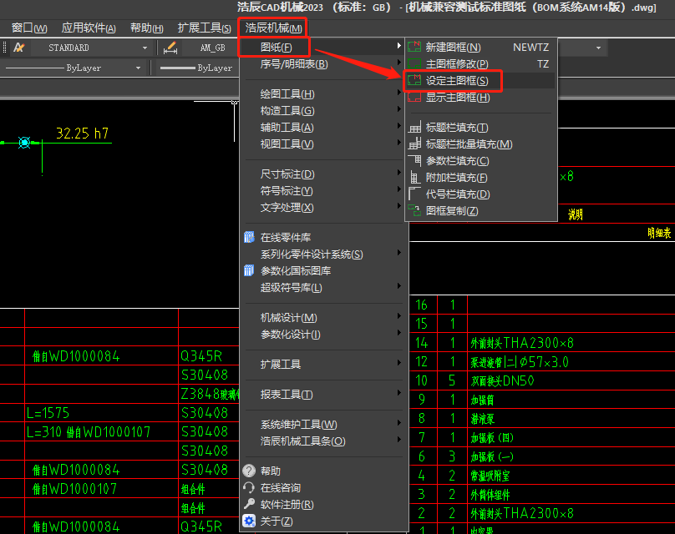675x534 pixels.
Task: Click the text style icon beside STANDARD
Action: point(18,48)
